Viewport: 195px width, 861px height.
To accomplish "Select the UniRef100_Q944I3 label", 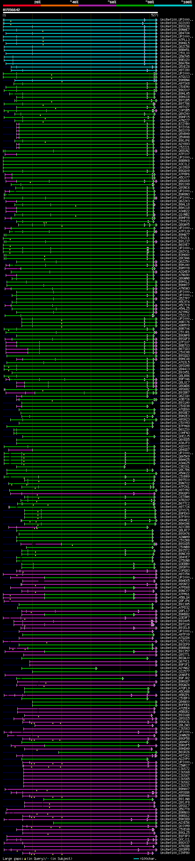I will pos(175,369).
